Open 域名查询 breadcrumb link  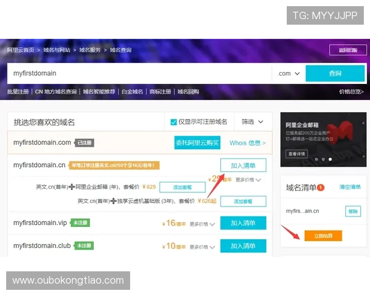point(121,50)
